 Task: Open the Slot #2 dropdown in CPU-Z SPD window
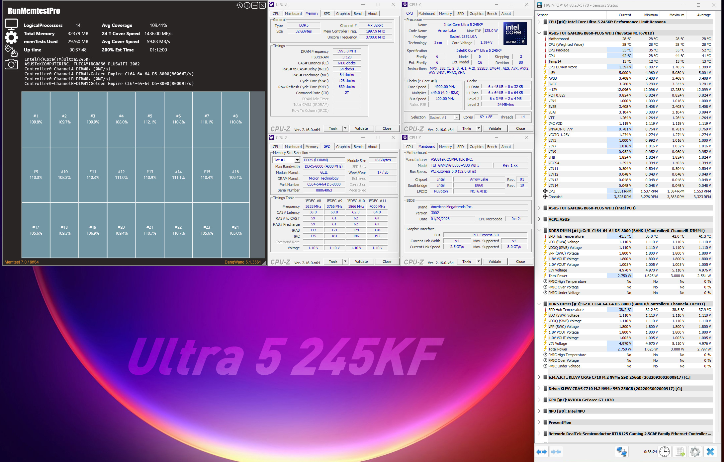click(x=297, y=160)
